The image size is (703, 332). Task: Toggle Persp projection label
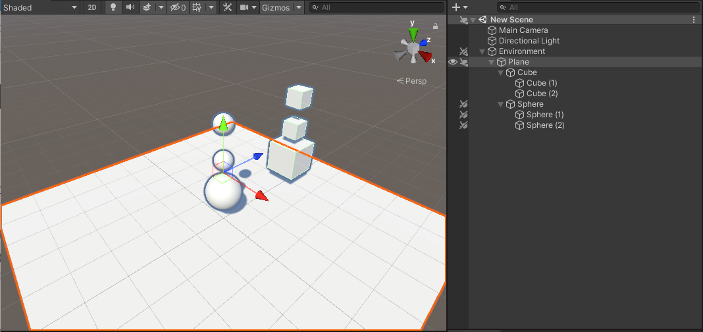(x=411, y=81)
